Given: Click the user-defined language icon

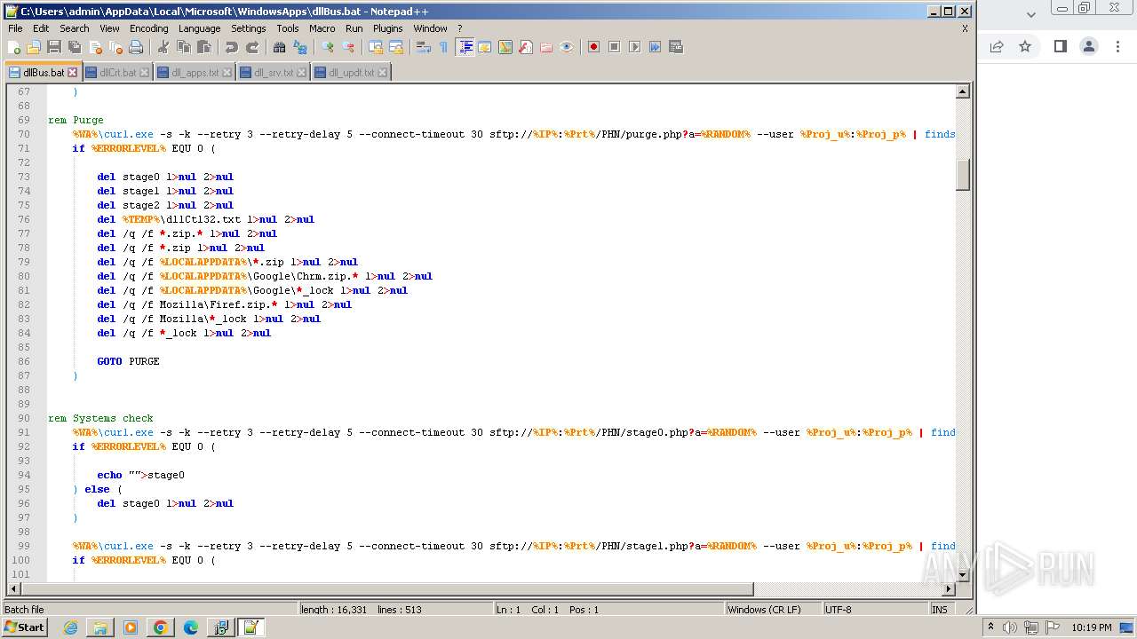Looking at the screenshot, I should pos(485,47).
